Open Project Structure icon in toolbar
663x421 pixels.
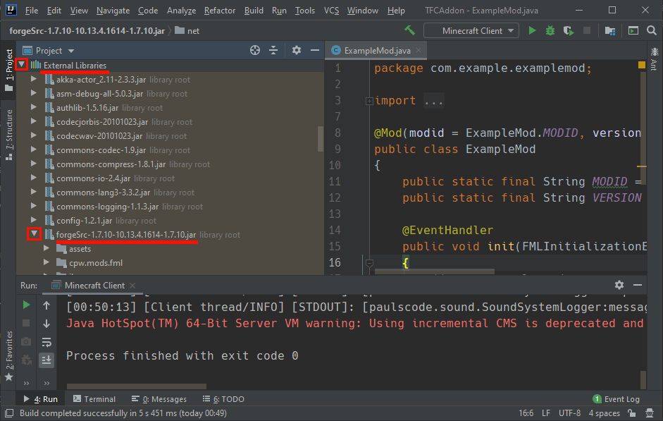click(609, 30)
